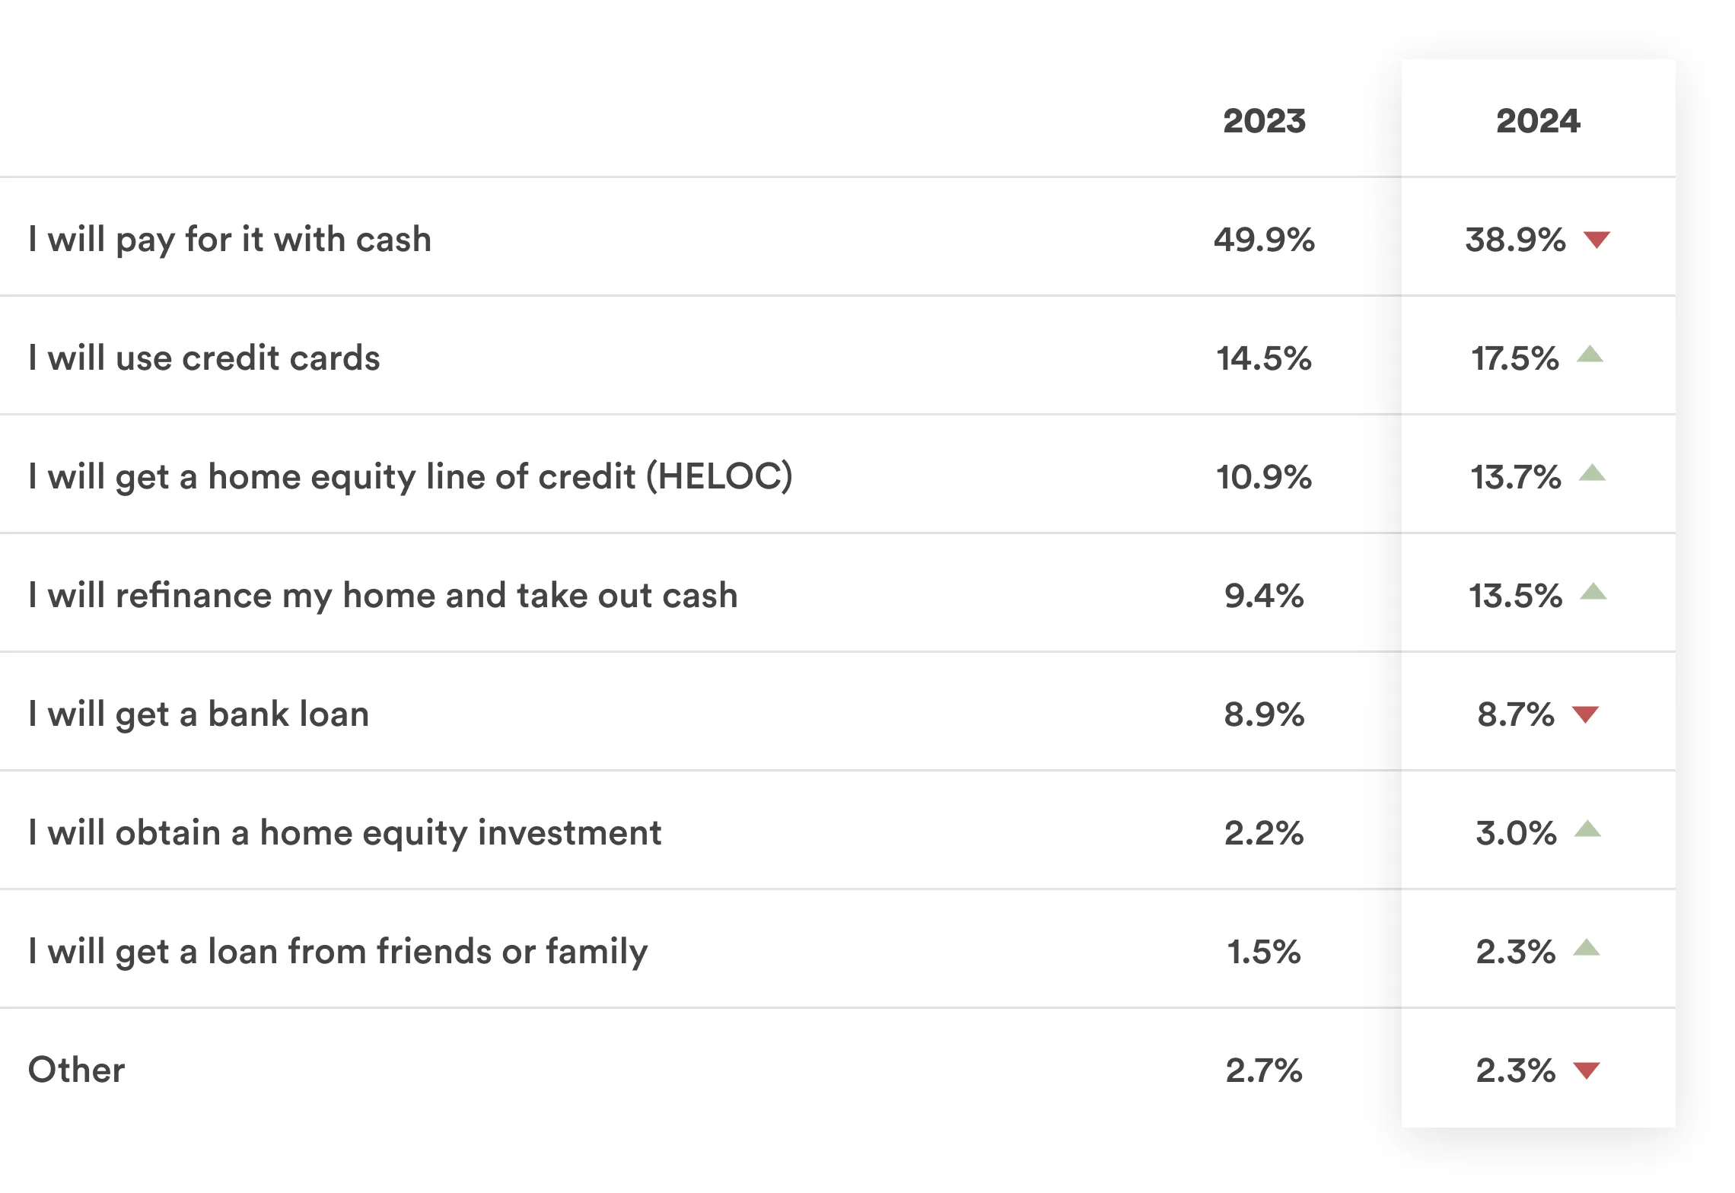
Task: Click "I will pay for it with cash" label
Action: (x=230, y=240)
